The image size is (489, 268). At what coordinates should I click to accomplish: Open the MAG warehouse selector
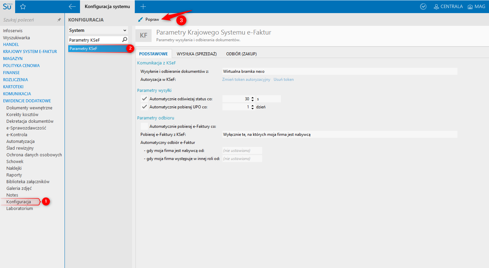476,6
